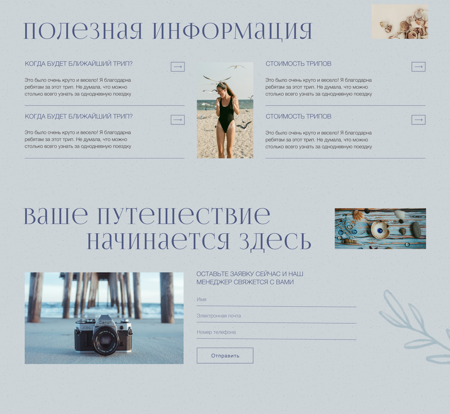Click arrow icon beside first 'КОГДА БУДЕТ БЛИЖАЙШИЙ ТРИП?'
Screen dimensions: 450x414
tap(177, 67)
